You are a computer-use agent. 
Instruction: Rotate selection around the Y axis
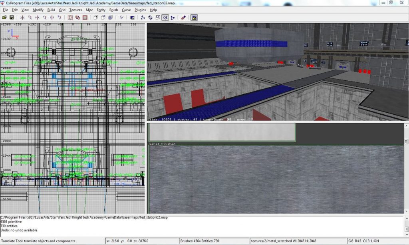pyautogui.click(x=45, y=18)
